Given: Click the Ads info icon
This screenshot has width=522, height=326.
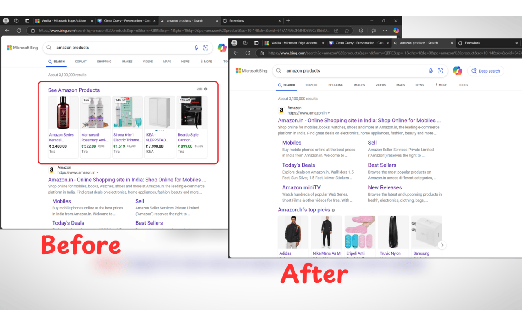Looking at the screenshot, I should click(206, 89).
